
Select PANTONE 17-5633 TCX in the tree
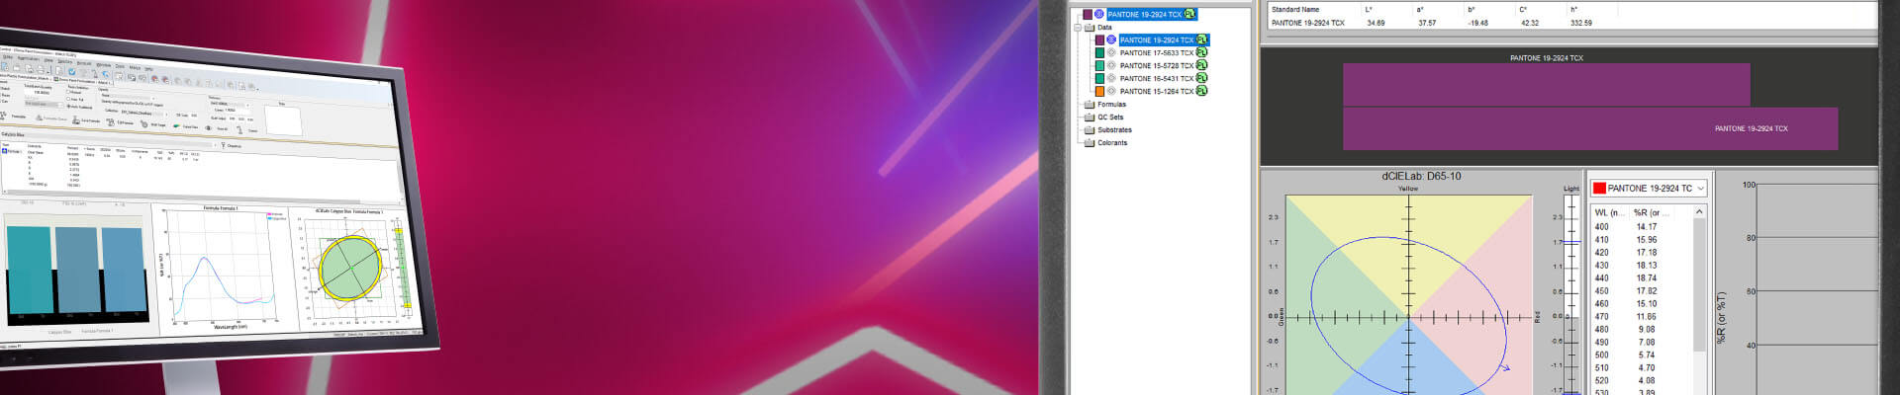coord(1157,53)
